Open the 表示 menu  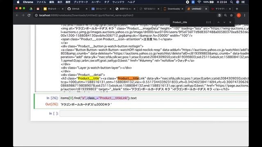(60, 2)
